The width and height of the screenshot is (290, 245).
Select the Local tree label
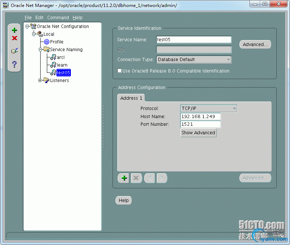point(49,34)
